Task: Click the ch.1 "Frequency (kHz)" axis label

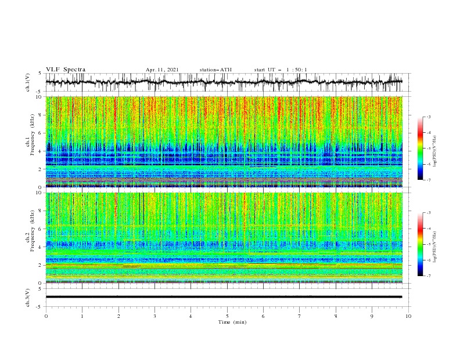Action: (x=33, y=133)
